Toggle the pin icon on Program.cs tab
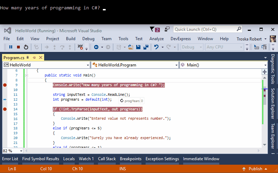Screen dimensions: 278x173 click(34, 57)
